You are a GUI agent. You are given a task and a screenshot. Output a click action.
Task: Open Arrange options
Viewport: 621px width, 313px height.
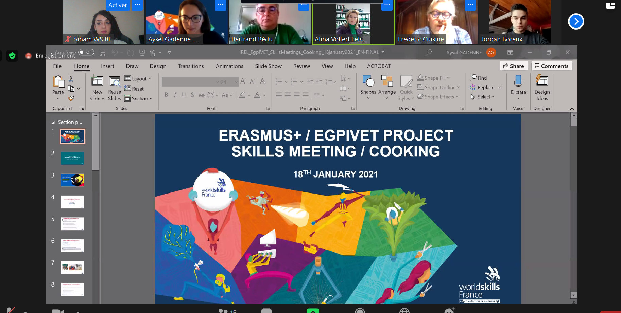coord(387,87)
